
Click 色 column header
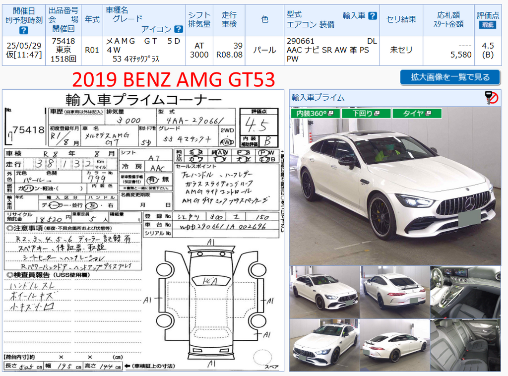pyautogui.click(x=264, y=19)
